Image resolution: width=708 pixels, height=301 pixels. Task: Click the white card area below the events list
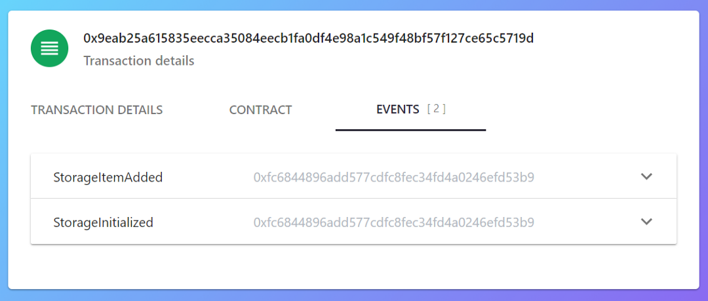pos(353,267)
